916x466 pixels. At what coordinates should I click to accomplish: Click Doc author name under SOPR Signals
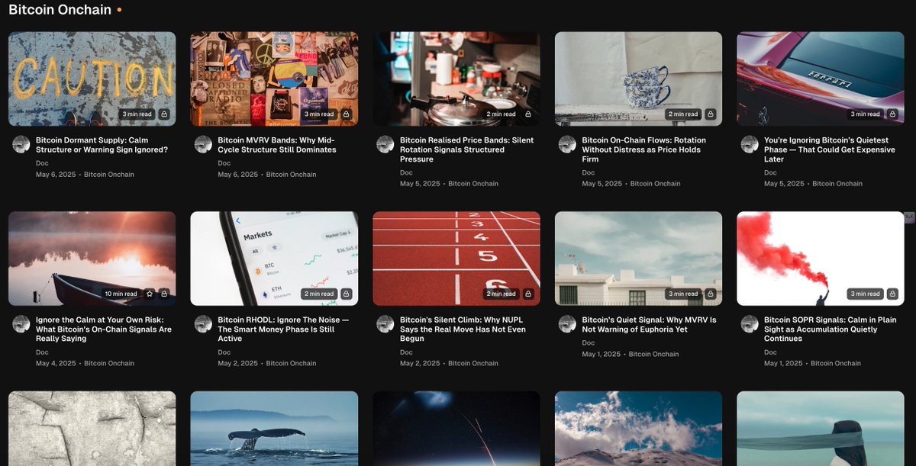tap(770, 352)
